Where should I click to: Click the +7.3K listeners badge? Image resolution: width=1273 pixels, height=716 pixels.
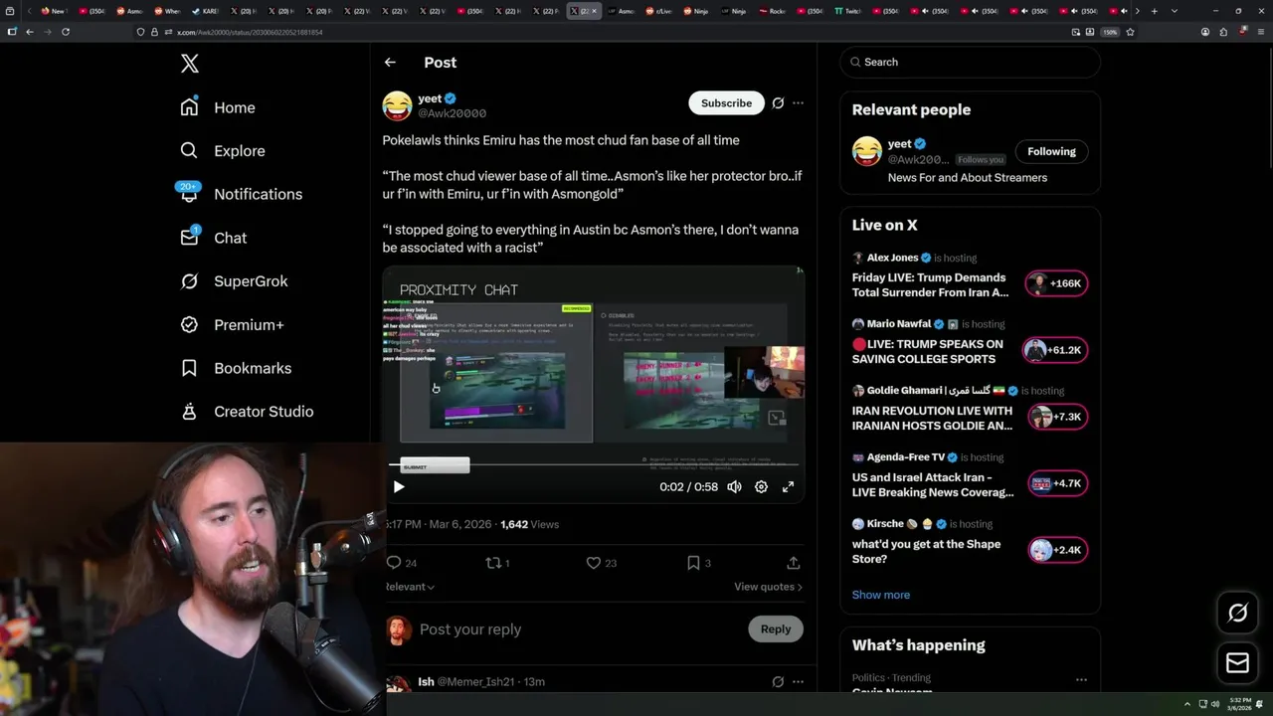coord(1056,417)
